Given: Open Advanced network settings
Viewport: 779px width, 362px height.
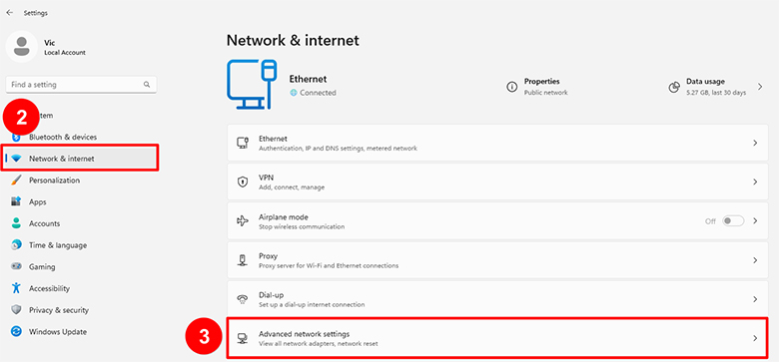Looking at the screenshot, I should (497, 338).
